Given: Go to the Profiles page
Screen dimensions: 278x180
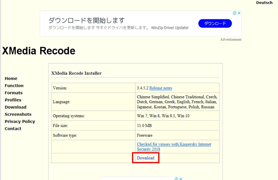Looking at the screenshot, I should (13, 100).
